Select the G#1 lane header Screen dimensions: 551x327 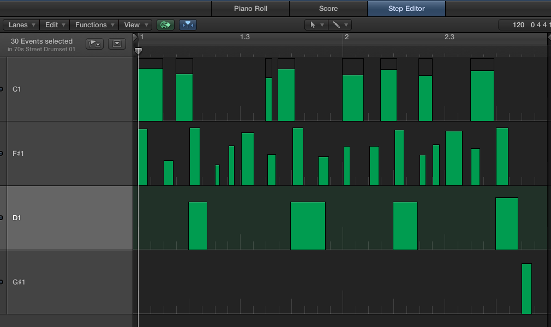tap(70, 282)
